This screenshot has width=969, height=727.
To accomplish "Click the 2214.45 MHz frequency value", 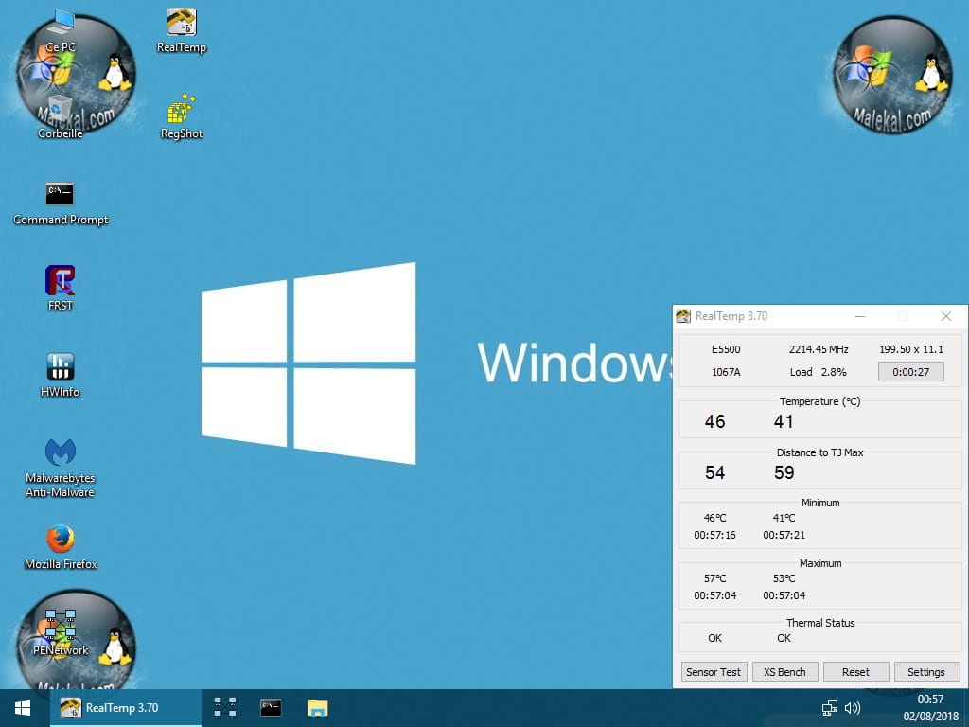I will tap(819, 349).
